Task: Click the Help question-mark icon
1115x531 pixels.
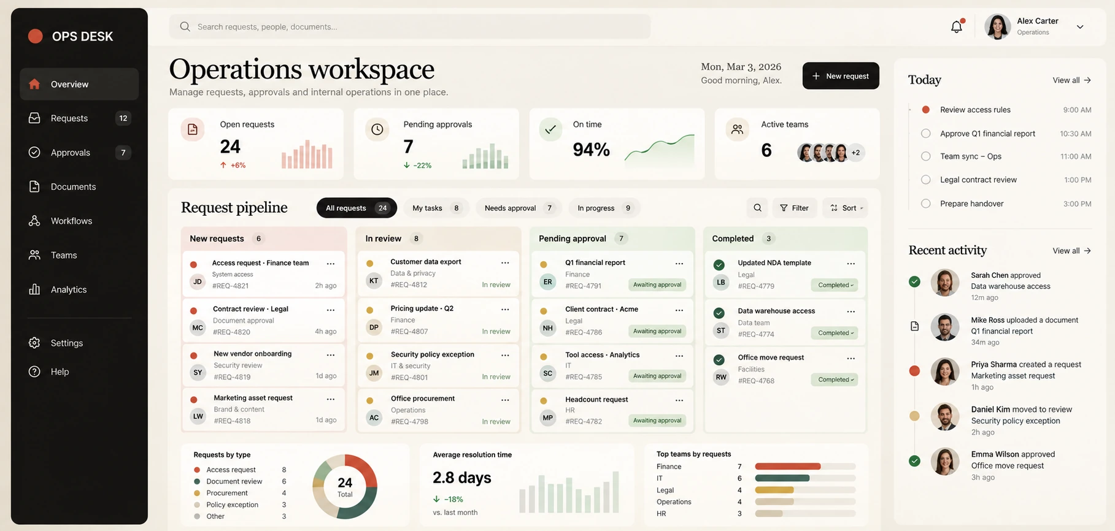Action: point(34,371)
